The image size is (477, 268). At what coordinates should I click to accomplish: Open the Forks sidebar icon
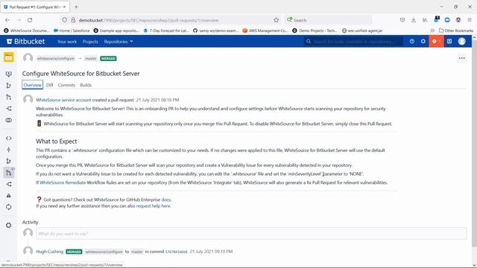pos(8,184)
